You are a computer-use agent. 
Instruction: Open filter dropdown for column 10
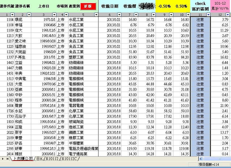(188, 14)
